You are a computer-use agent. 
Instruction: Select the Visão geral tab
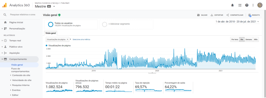[x=51, y=33]
